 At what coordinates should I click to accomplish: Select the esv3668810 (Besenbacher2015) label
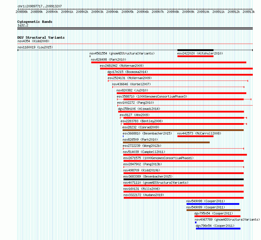[147, 133]
